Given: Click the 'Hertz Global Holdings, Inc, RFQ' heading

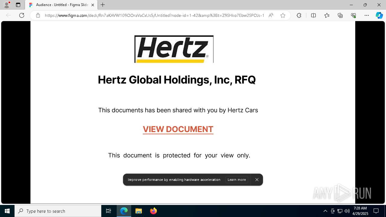Looking at the screenshot, I should coord(177,80).
